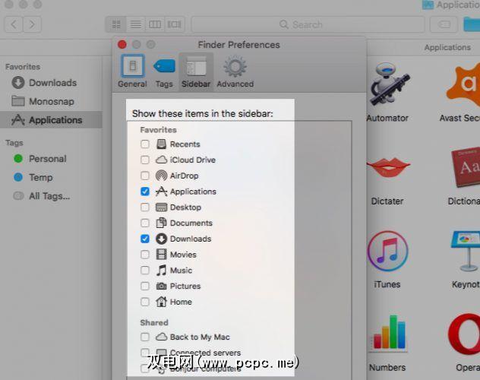
Task: Open the General preferences tab
Action: 132,71
